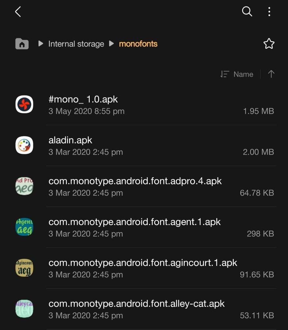This screenshot has height=330, width=288.
Task: Expand the arrow before monofonts
Action: click(111, 44)
